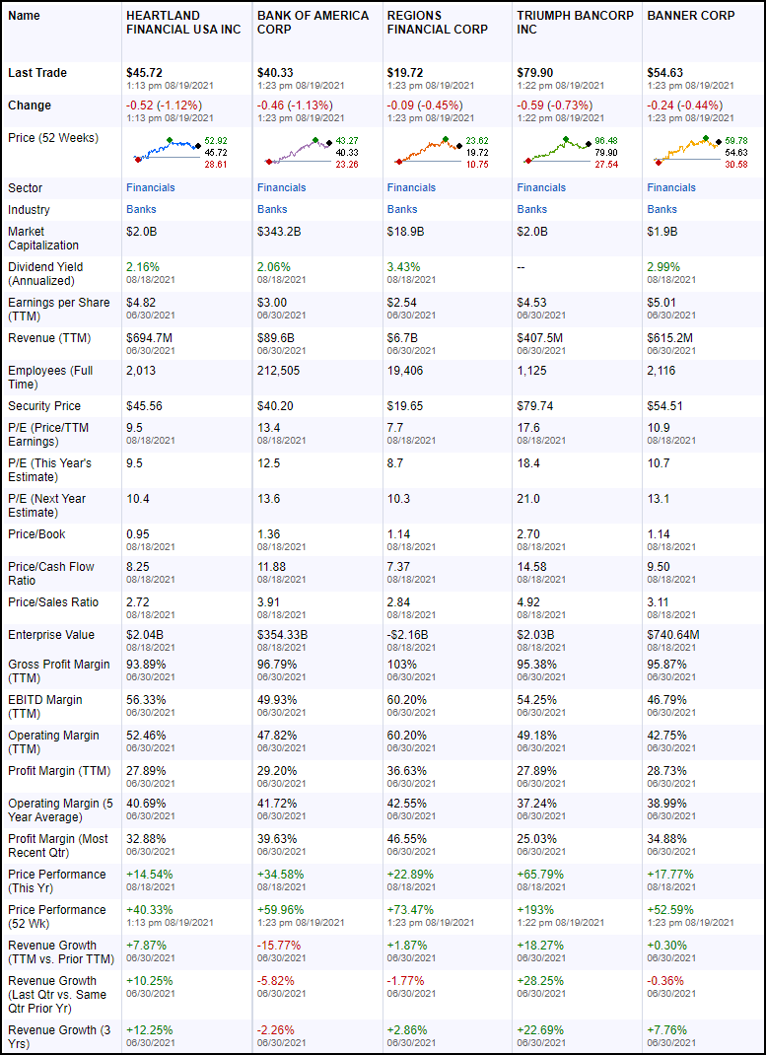
Task: Click Heartland operating margin 52.46%
Action: [146, 736]
